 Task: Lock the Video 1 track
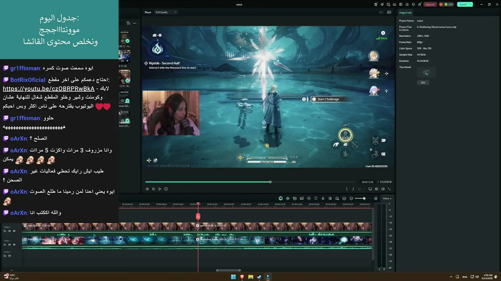5,245
